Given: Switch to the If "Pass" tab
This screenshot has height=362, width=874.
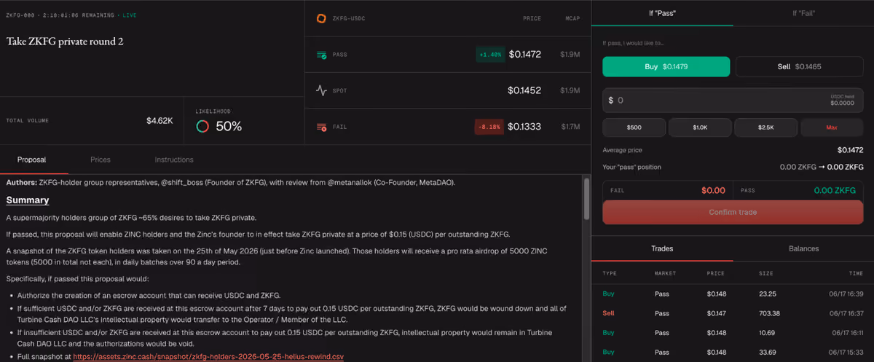Looking at the screenshot, I should point(663,13).
